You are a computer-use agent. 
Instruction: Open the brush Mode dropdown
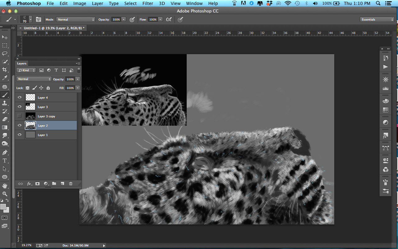[76, 19]
